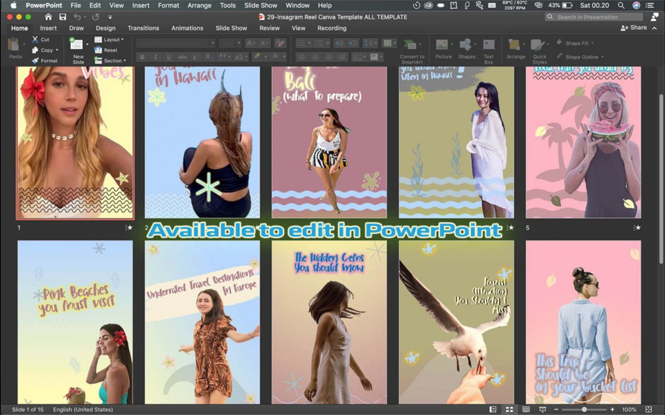The image size is (665, 415).
Task: Select the Format painter brush
Action: tap(35, 61)
